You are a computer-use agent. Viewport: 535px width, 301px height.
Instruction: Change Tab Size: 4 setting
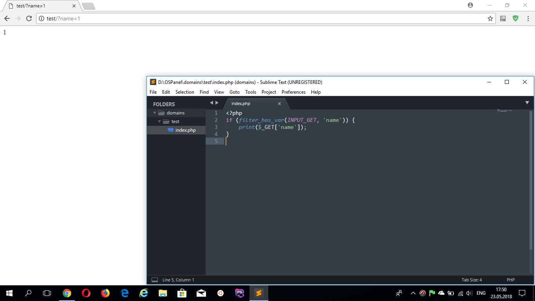[x=472, y=280]
